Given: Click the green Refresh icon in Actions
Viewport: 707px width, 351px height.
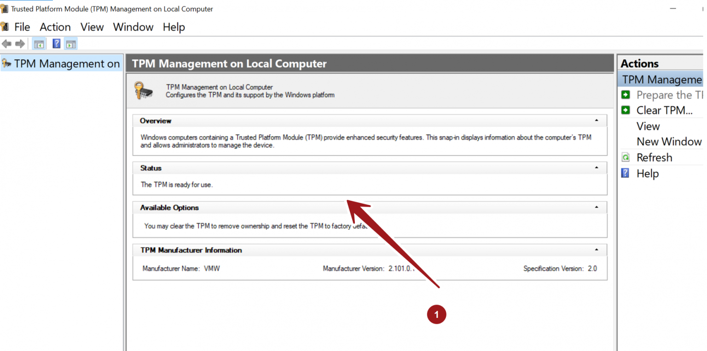Looking at the screenshot, I should (626, 158).
